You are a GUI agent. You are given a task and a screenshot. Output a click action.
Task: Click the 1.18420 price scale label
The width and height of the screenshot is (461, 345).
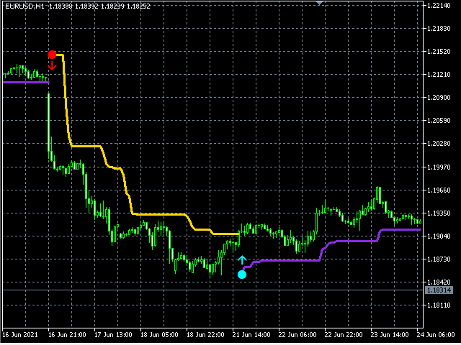(x=439, y=282)
